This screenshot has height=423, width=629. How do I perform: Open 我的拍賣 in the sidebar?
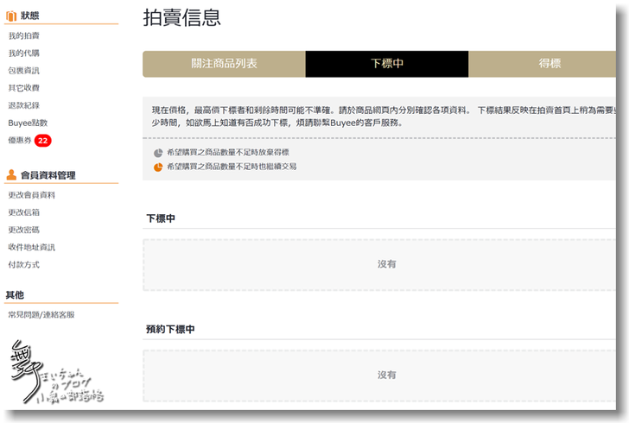24,36
